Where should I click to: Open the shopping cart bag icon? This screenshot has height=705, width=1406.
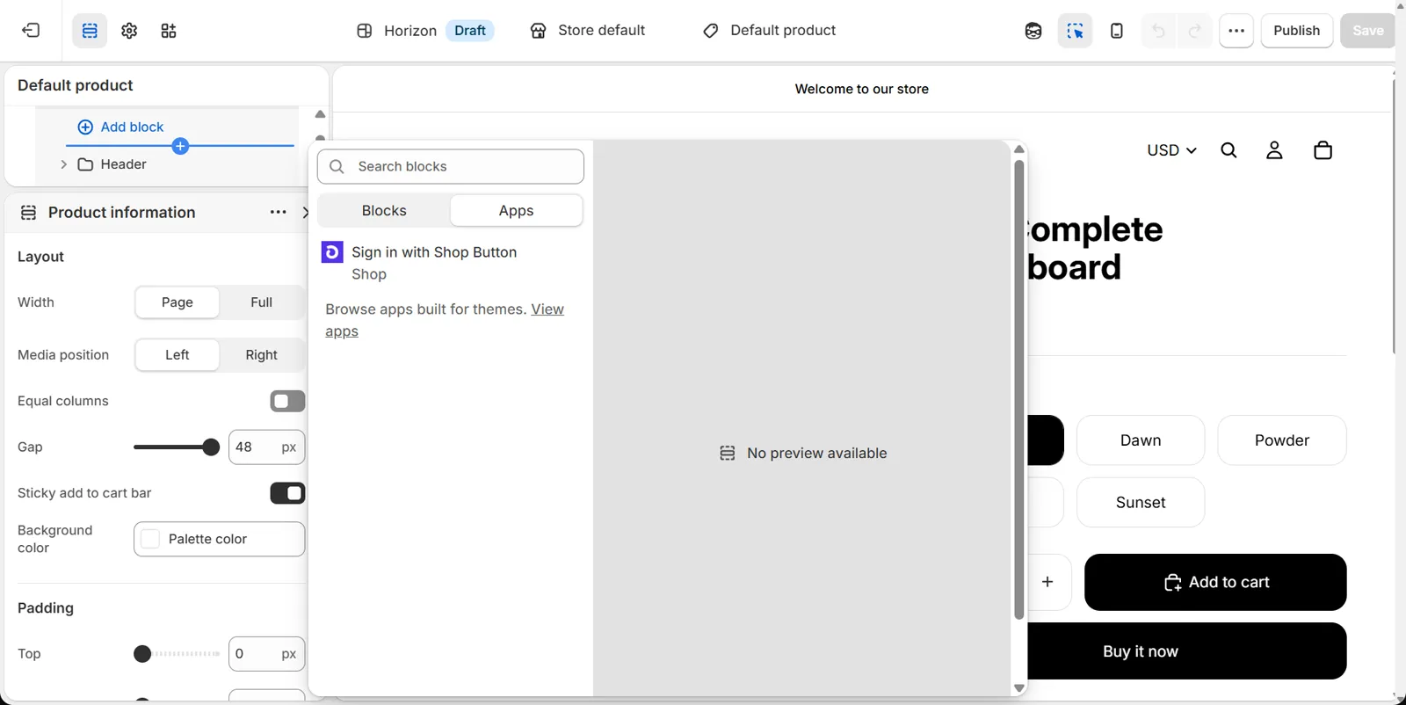click(1323, 150)
